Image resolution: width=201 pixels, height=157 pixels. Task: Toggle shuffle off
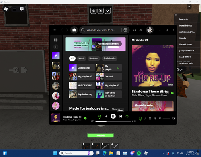[x=99, y=116]
